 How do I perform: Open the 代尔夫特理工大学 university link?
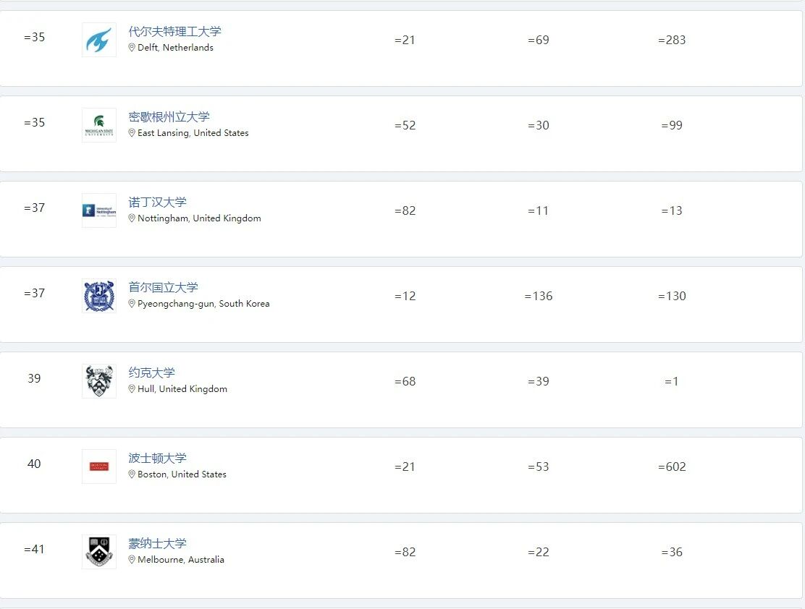[x=174, y=32]
